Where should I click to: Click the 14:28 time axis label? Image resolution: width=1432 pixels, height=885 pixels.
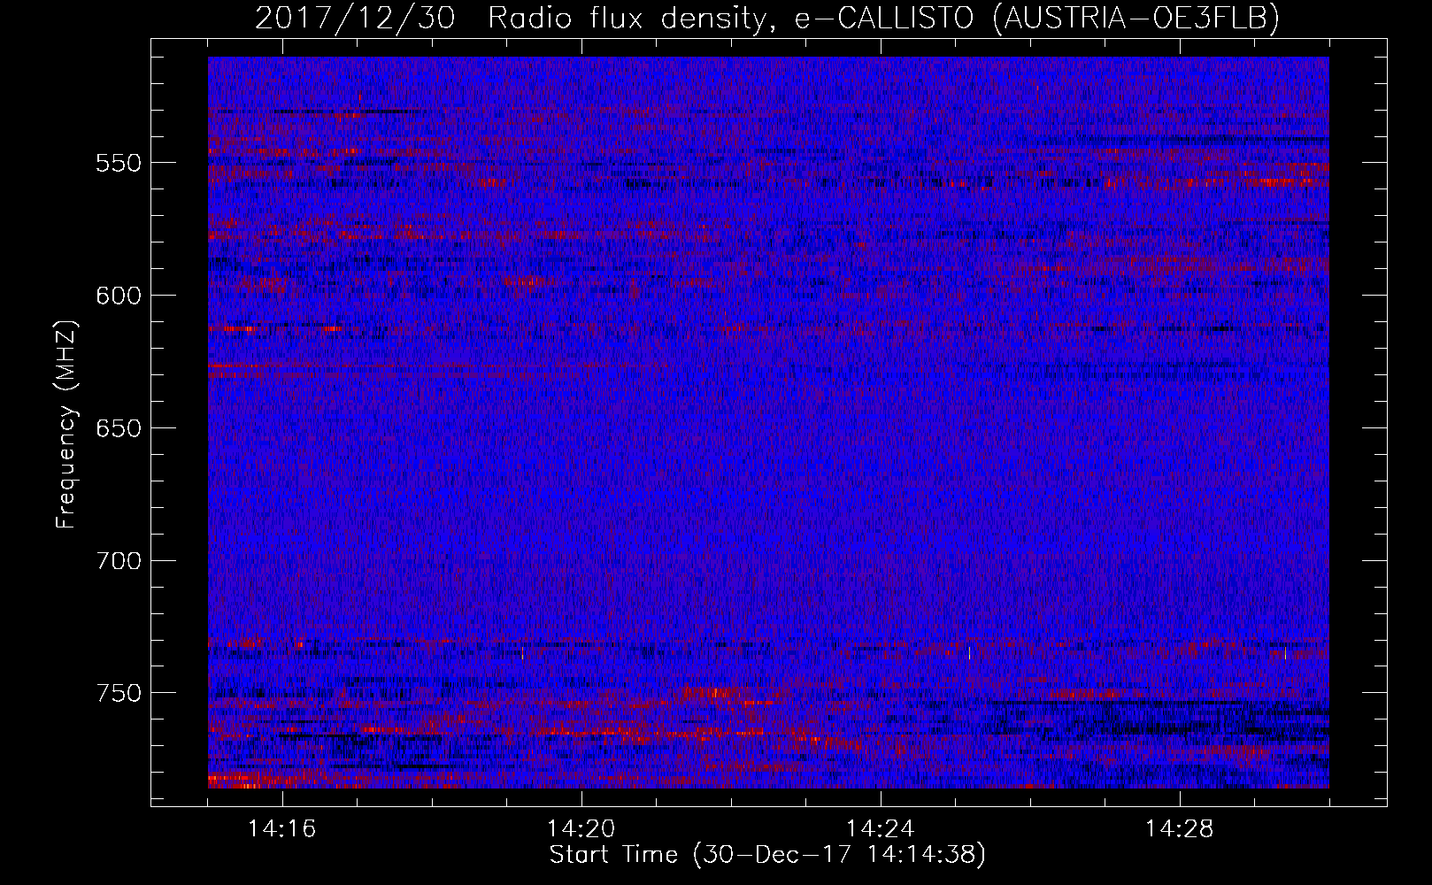(x=1180, y=829)
